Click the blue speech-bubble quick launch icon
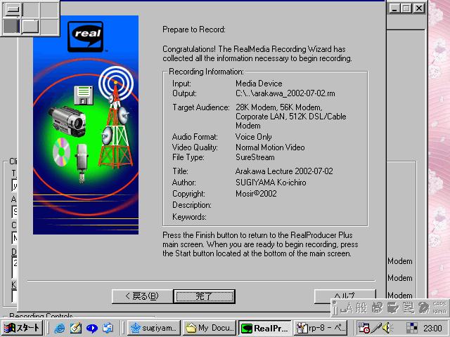 pyautogui.click(x=92, y=328)
